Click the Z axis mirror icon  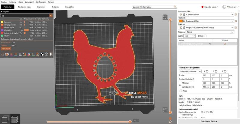tap(225, 71)
